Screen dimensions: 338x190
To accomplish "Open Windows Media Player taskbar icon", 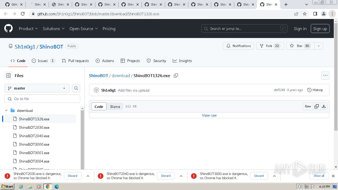I will (39, 187).
